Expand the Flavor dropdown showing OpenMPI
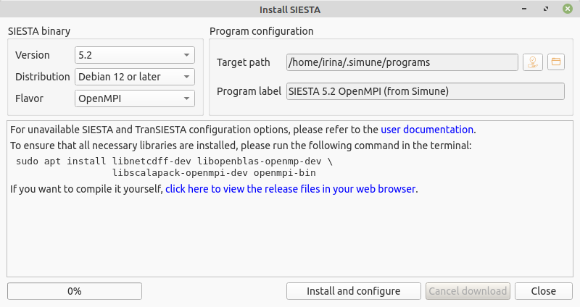This screenshot has width=580, height=307. pos(135,98)
